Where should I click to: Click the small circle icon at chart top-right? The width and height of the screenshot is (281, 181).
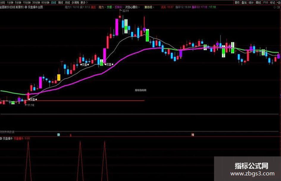[x=274, y=7]
